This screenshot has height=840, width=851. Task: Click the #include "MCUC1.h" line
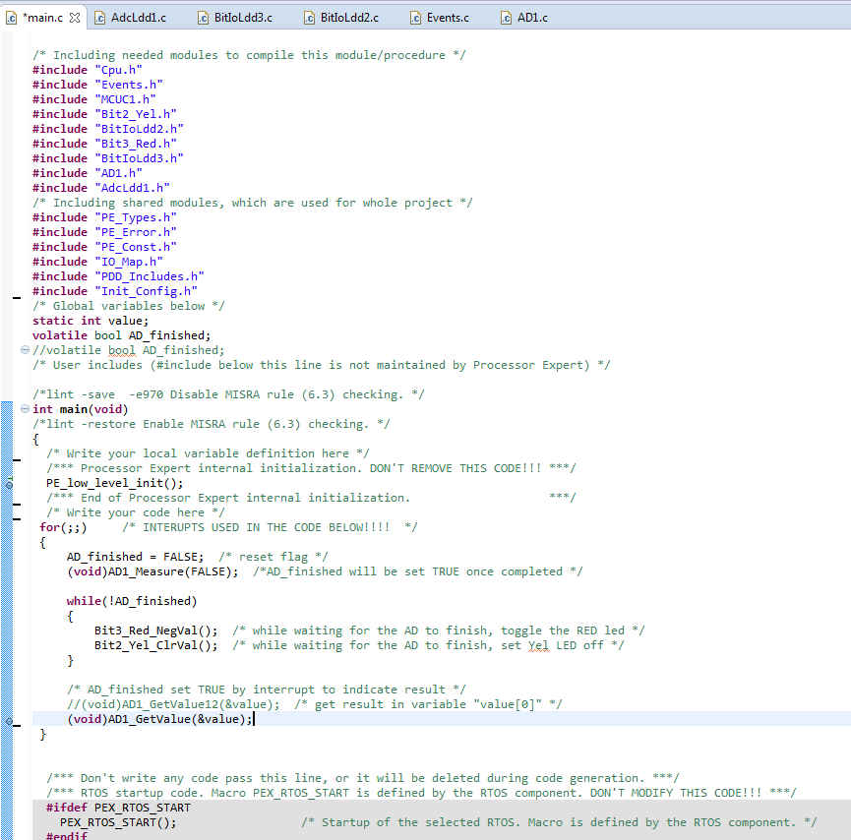[94, 99]
